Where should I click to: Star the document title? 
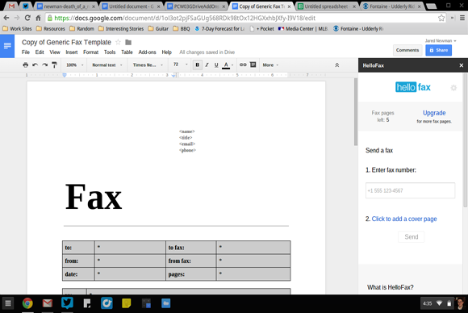118,43
